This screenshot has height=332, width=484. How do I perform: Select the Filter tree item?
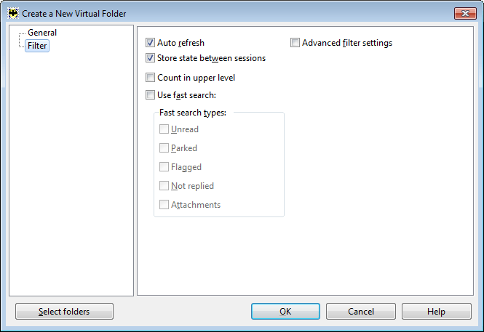coord(37,46)
